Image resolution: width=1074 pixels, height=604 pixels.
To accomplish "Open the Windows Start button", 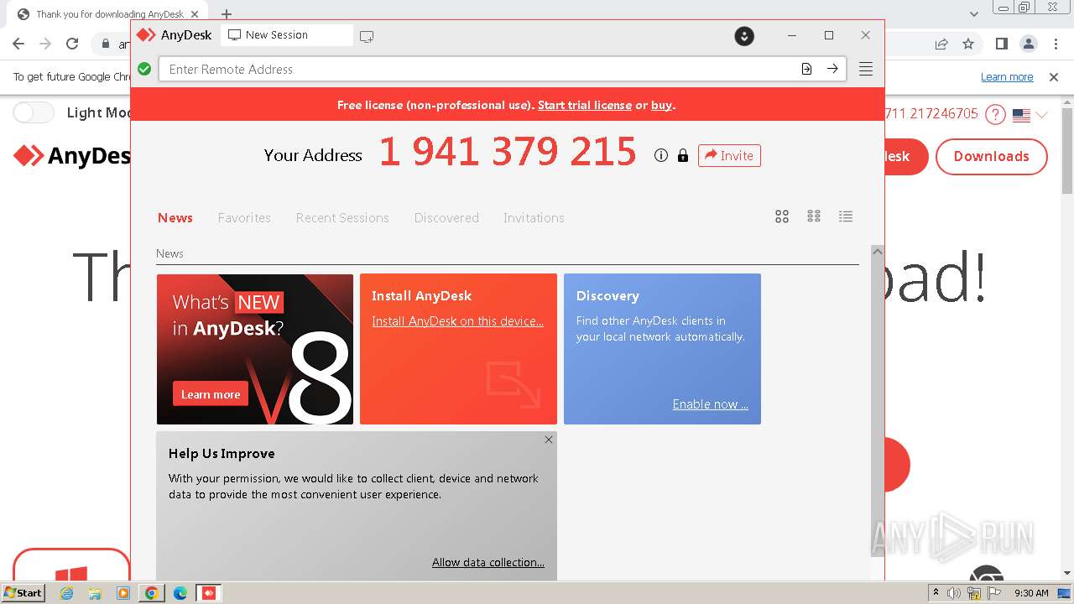I will [23, 593].
